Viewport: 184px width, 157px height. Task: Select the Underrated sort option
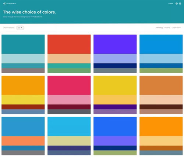(x=176, y=28)
